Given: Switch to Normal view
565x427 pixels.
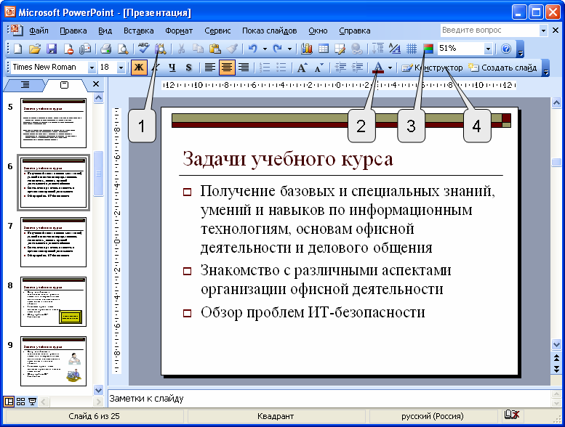Looking at the screenshot, I should point(9,401).
